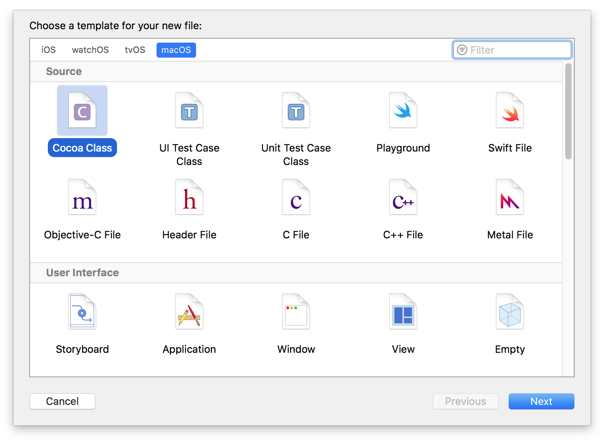Viewport: 604px width, 442px height.
Task: Choose the C File template icon
Action: click(296, 197)
